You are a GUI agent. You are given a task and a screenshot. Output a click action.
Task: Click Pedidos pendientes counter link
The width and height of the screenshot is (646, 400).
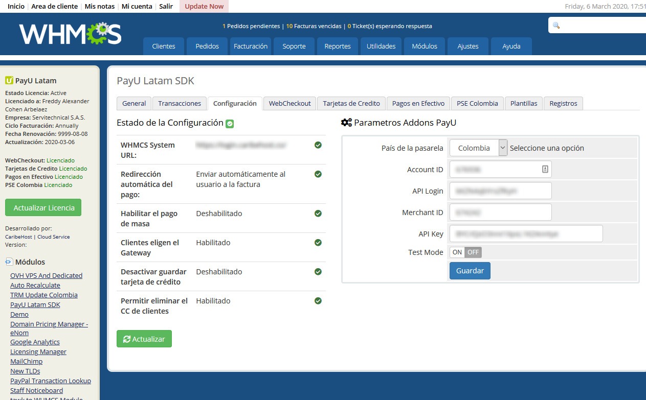point(251,26)
